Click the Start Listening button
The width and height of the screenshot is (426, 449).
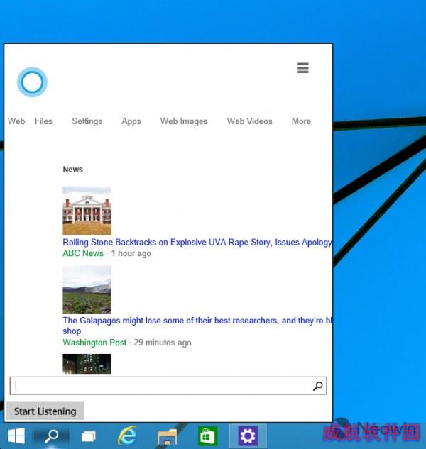[x=45, y=411]
